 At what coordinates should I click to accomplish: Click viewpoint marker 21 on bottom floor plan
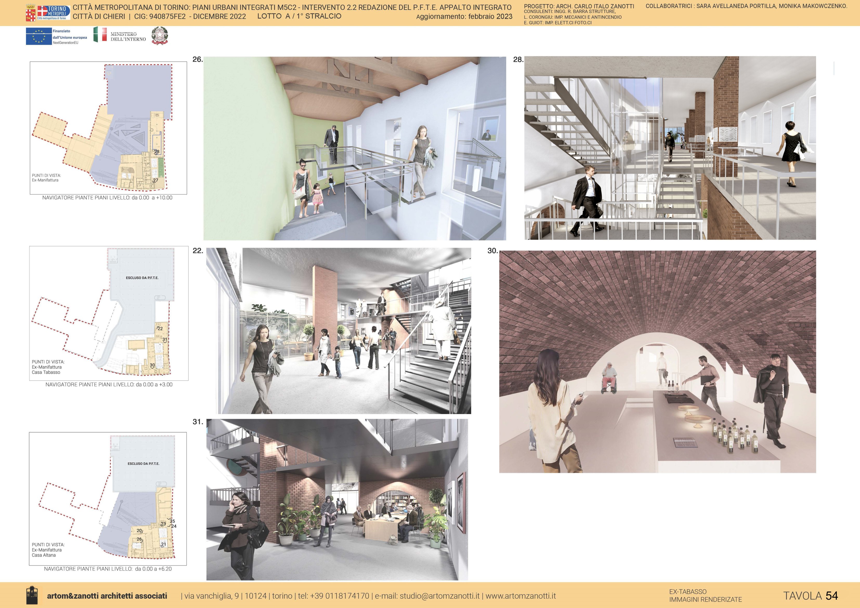[x=163, y=544]
